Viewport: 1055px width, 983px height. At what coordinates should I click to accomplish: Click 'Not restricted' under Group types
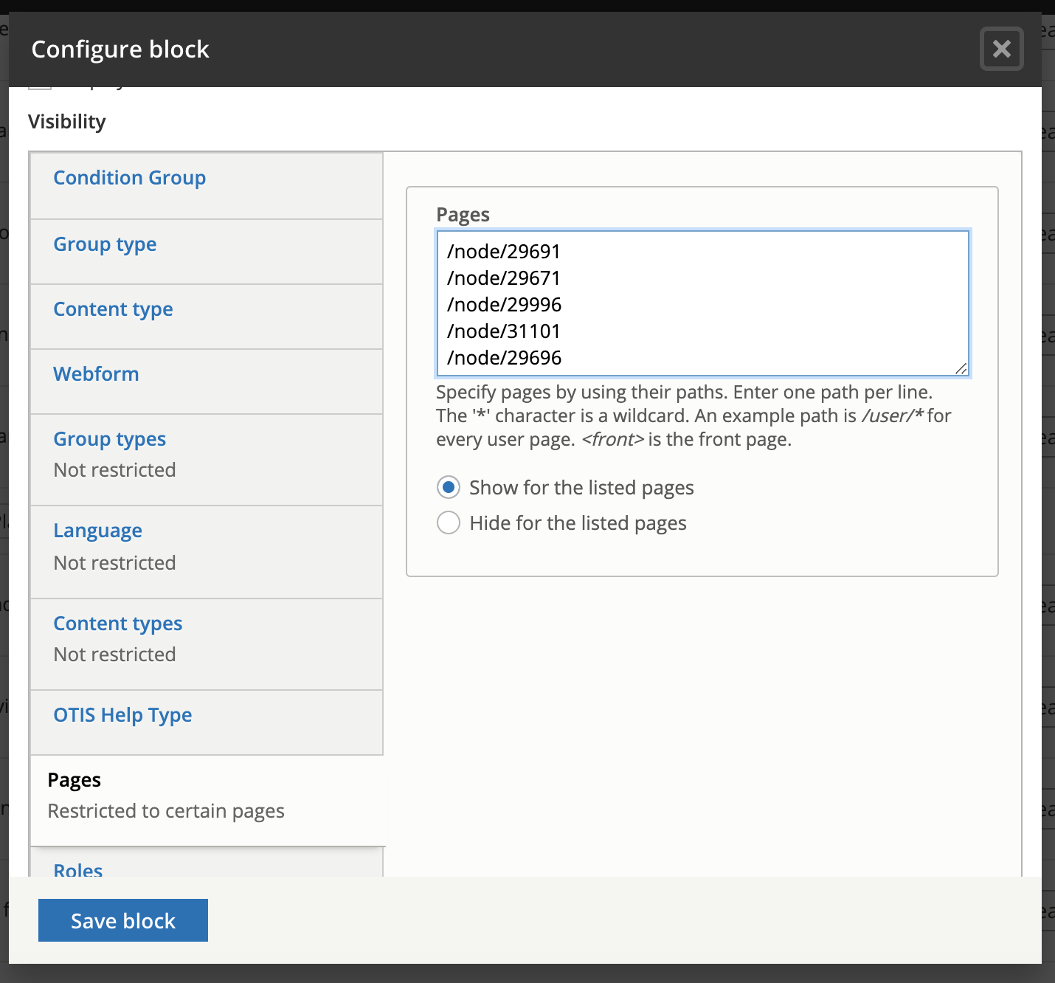(114, 470)
